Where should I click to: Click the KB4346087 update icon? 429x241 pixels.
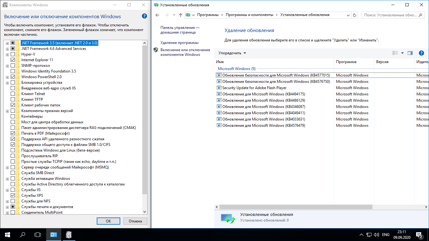(219, 107)
